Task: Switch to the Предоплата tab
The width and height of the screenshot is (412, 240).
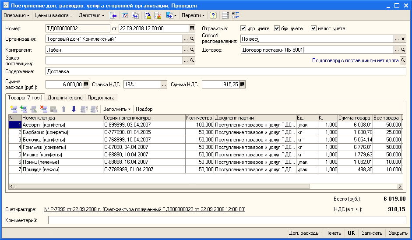Action: click(x=101, y=98)
